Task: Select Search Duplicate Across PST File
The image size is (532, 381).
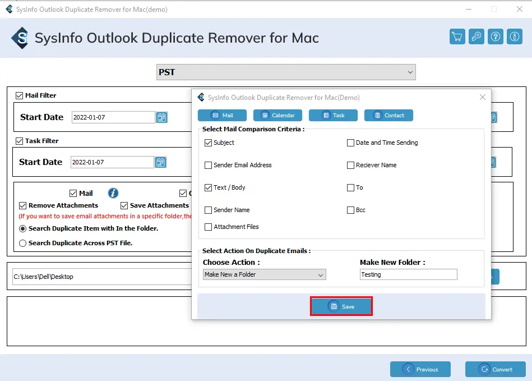Action: coord(23,243)
